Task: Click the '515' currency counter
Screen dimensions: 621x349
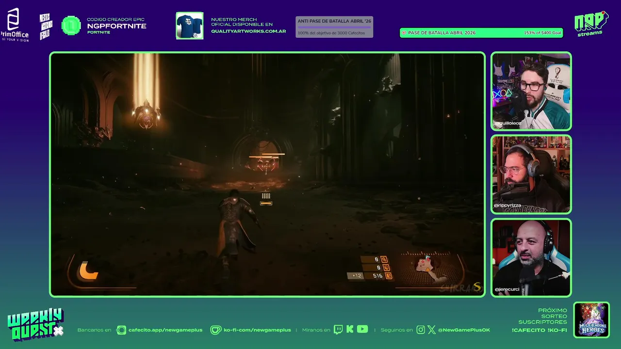Action: click(x=377, y=276)
